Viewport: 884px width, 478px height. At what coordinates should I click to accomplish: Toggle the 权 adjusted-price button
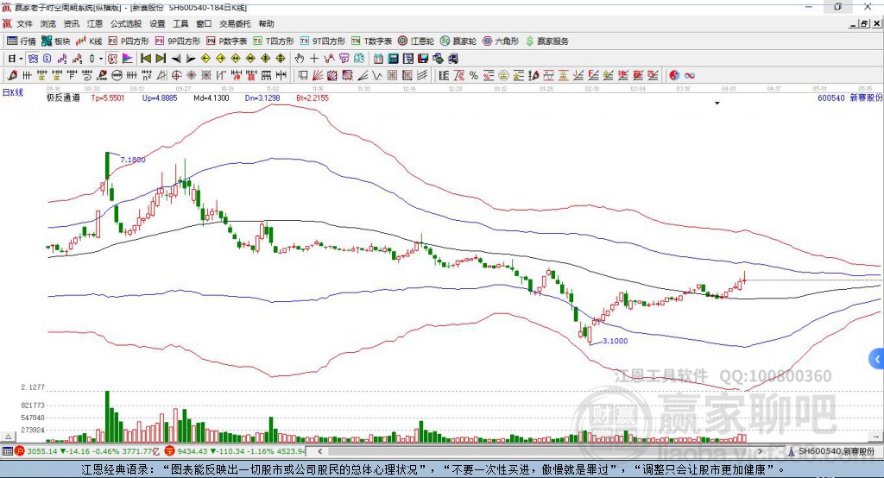pos(113,59)
